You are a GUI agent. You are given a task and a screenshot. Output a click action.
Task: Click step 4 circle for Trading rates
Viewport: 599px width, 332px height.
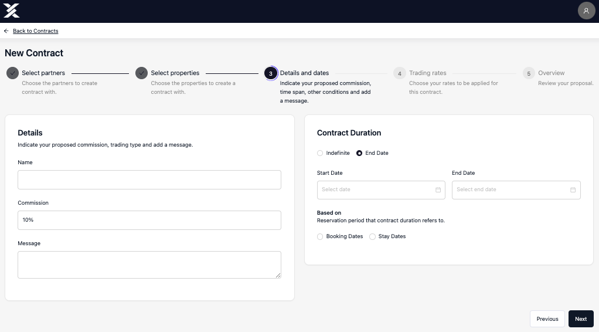point(400,73)
